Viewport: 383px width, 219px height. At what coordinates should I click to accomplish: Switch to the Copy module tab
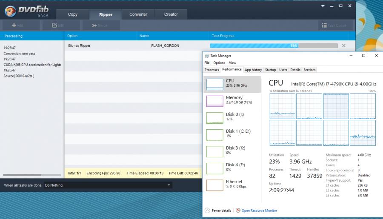(x=73, y=14)
